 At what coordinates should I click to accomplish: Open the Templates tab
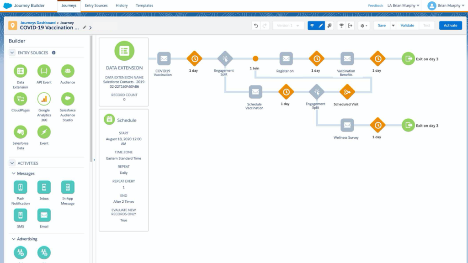pos(144,5)
